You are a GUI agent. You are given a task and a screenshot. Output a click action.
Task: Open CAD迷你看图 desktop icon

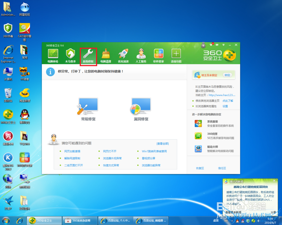pos(25,32)
